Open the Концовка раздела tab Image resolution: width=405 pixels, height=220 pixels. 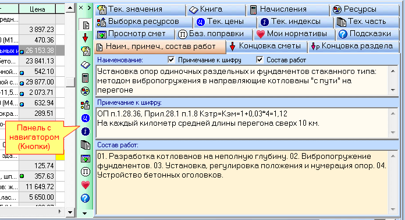(x=354, y=47)
